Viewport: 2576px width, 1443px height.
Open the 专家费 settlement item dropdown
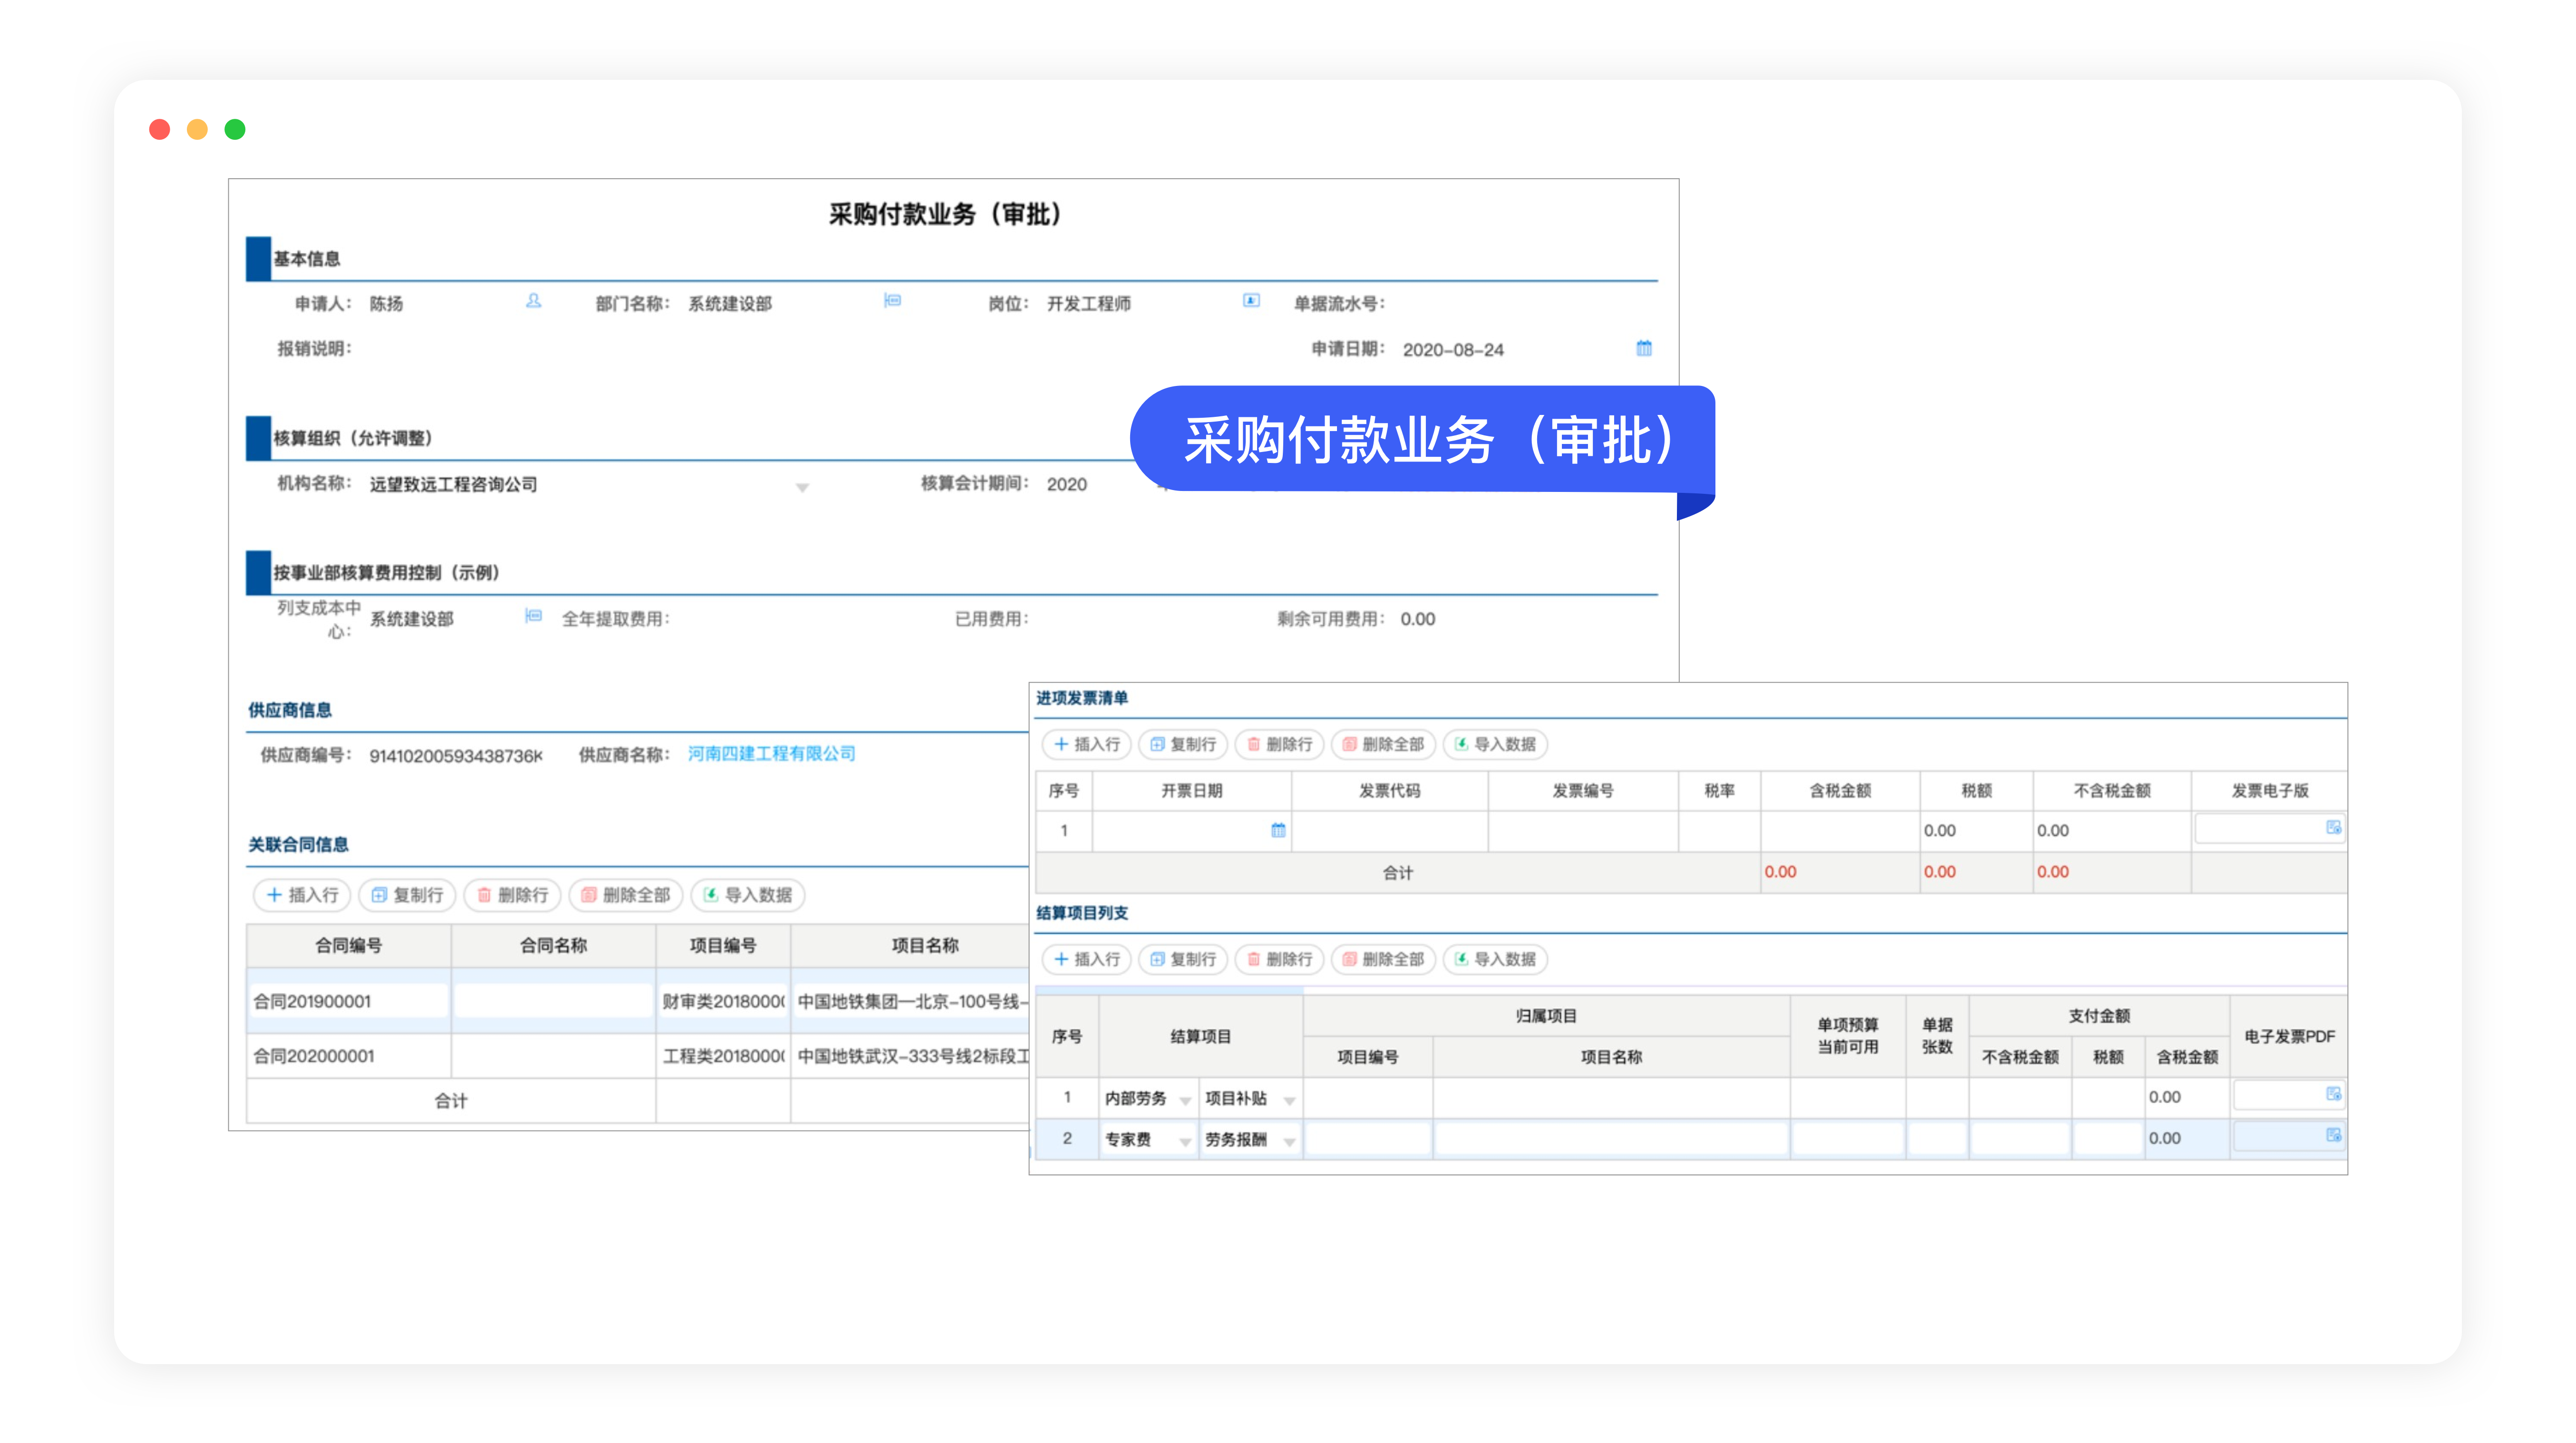1185,1142
